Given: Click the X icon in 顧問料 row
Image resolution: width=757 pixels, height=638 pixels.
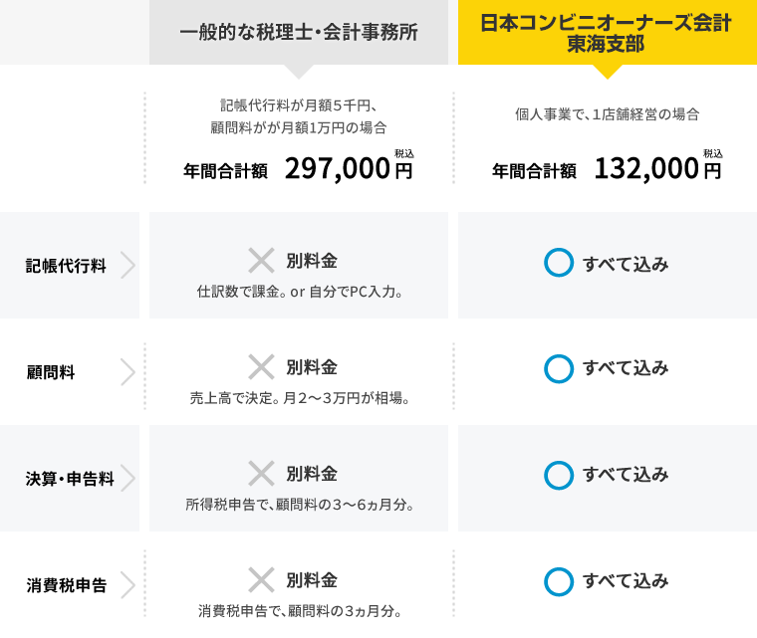Looking at the screenshot, I should (x=261, y=367).
